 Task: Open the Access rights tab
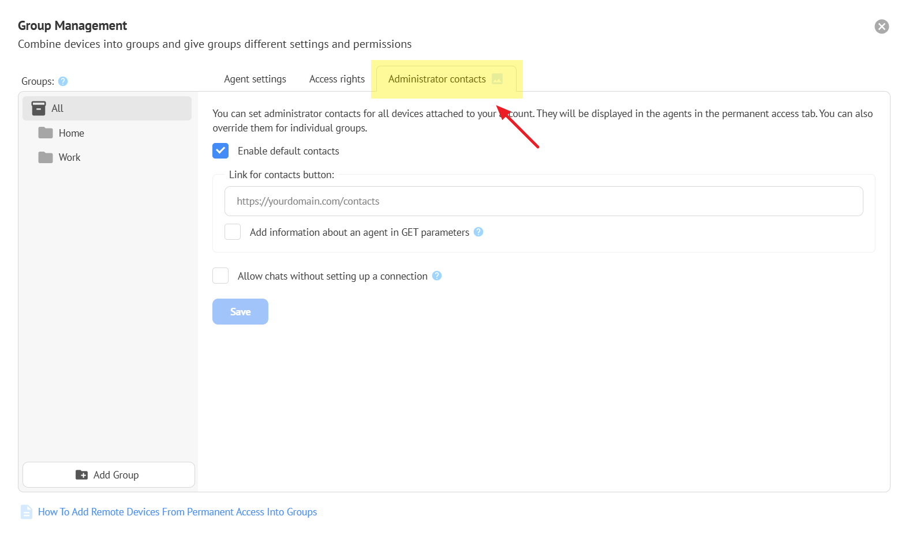[337, 79]
